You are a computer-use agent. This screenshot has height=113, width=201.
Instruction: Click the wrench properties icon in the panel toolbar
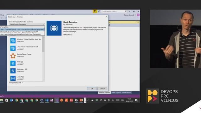point(109,25)
